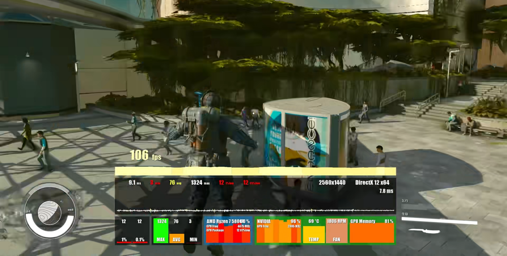Click the 生命 label above the health bar
Image resolution: width=507 pixels, height=256 pixels.
click(x=405, y=214)
